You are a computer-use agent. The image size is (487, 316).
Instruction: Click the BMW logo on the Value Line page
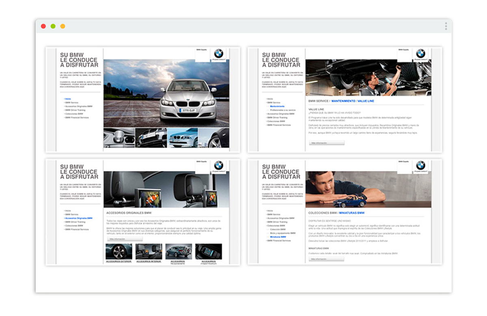pos(420,53)
